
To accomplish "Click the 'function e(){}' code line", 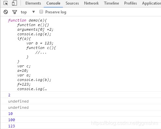I will (x=33, y=25).
